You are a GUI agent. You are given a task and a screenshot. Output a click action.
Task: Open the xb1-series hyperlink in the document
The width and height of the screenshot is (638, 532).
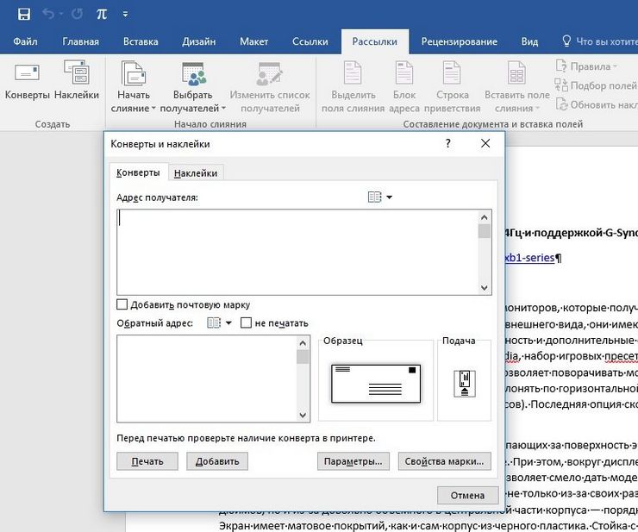coord(529,258)
